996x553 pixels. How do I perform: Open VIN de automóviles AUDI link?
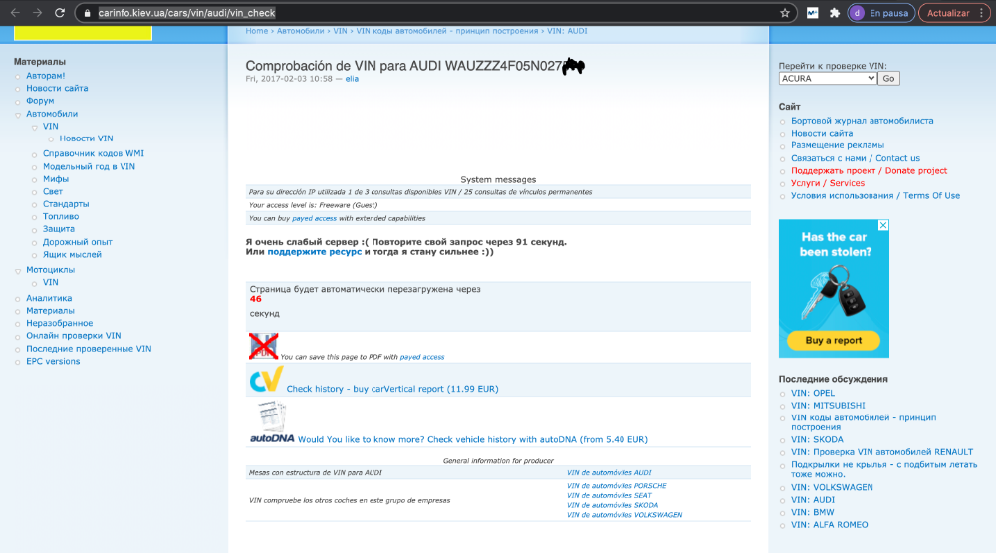[609, 473]
